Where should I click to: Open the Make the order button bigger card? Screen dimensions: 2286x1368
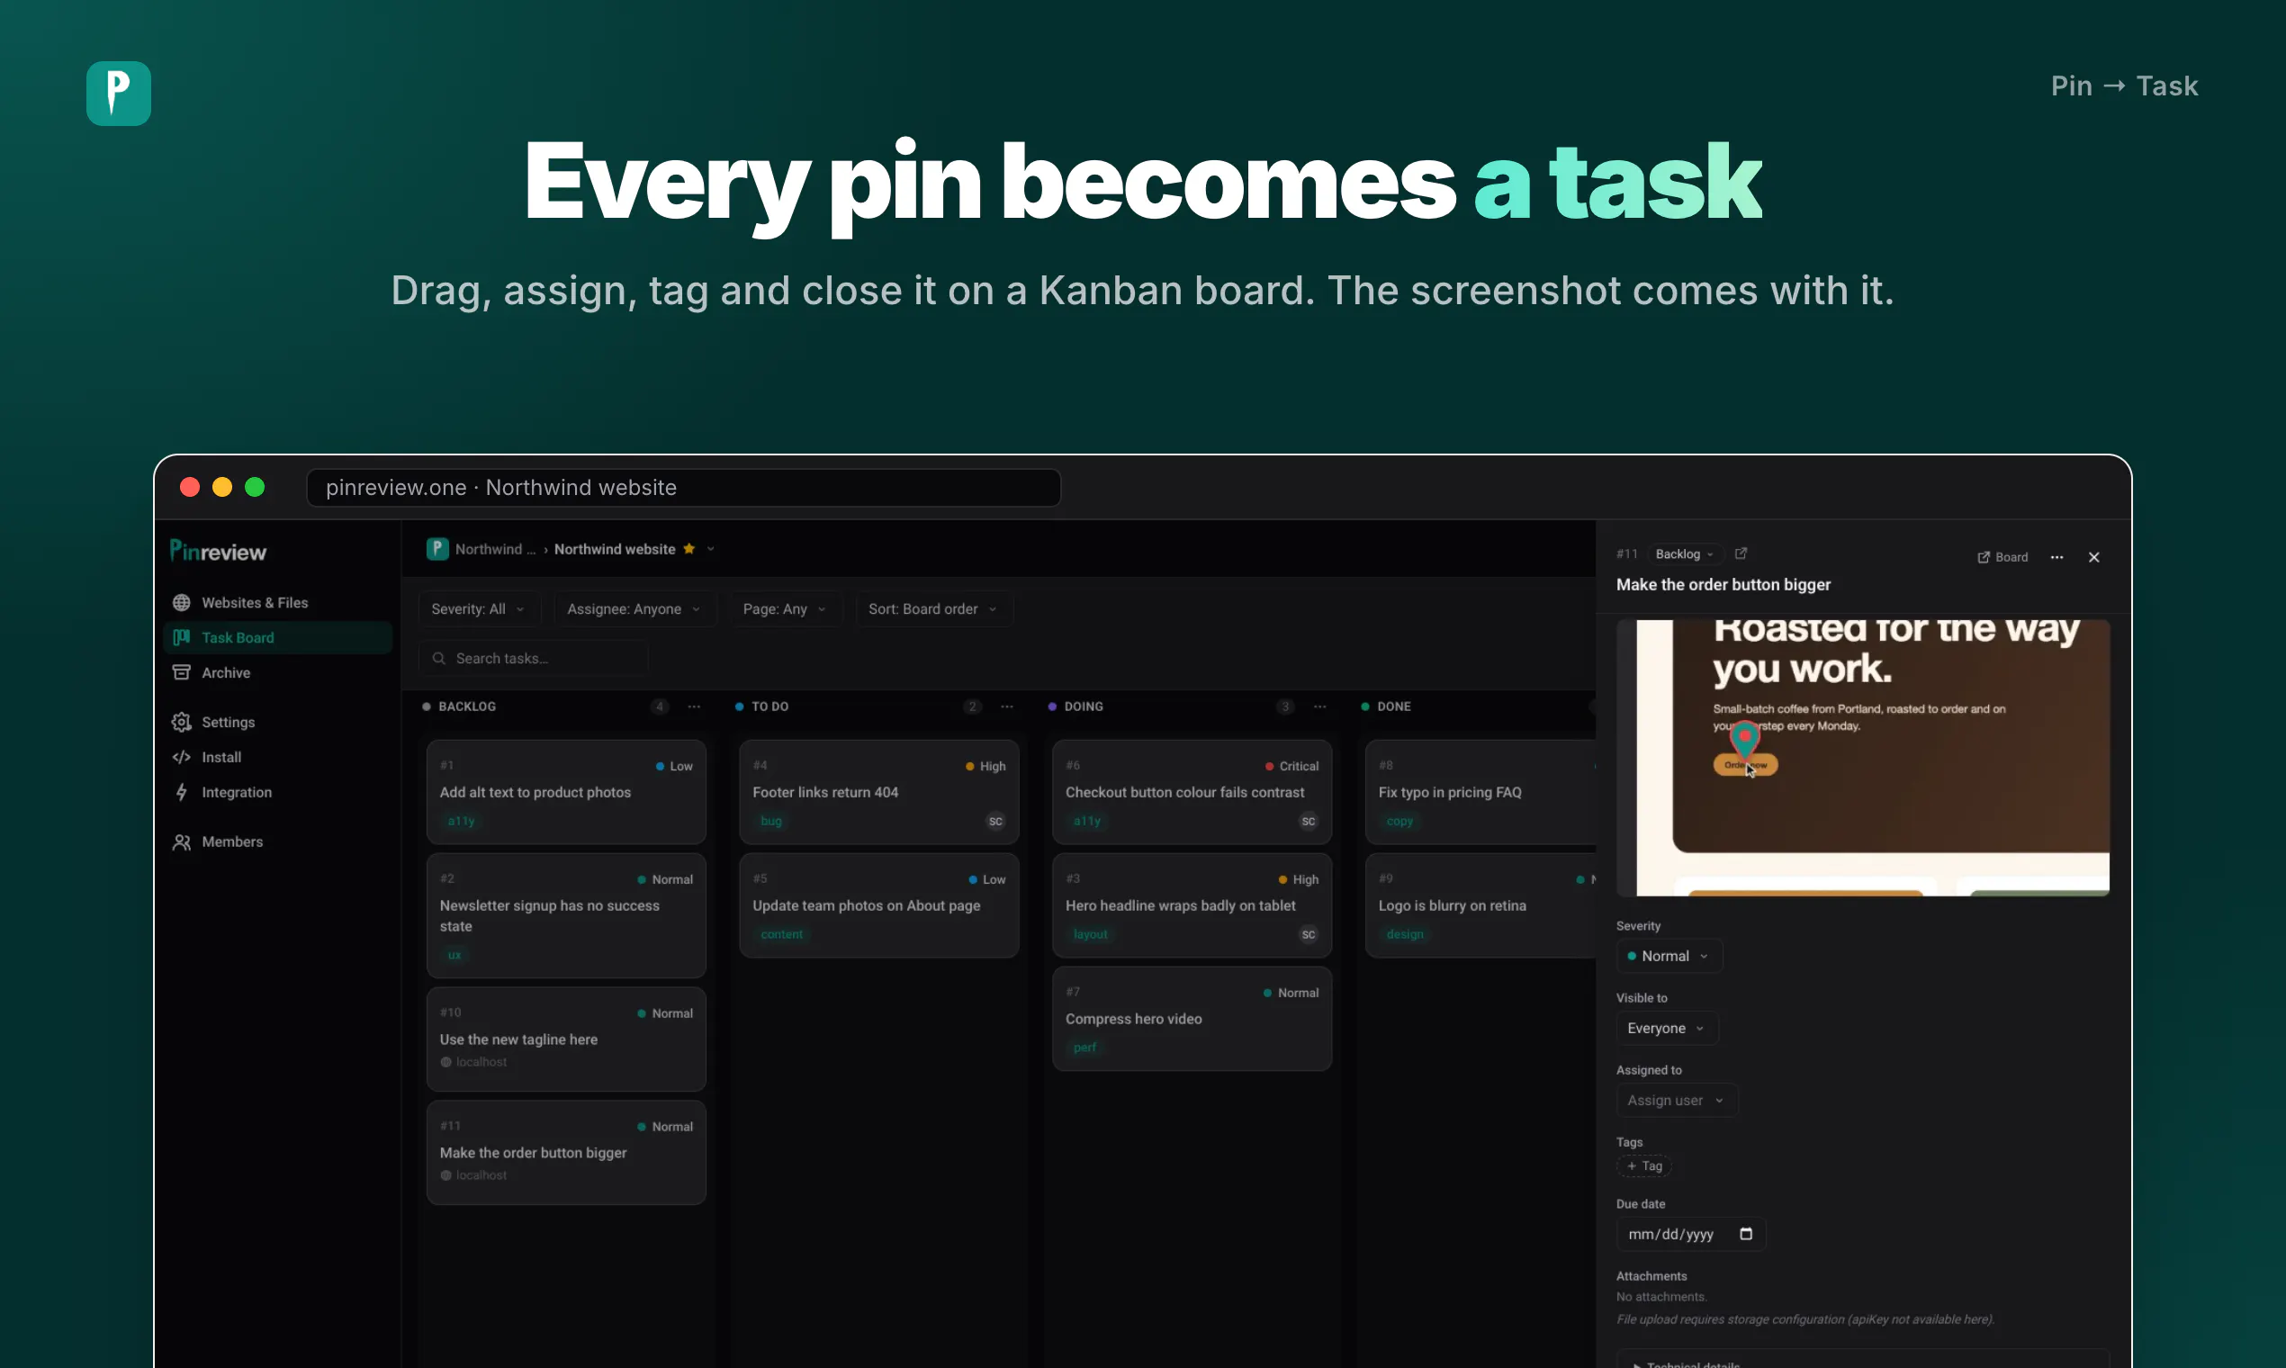[x=566, y=1152]
